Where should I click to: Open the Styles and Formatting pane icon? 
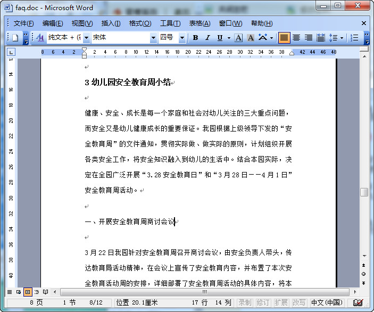40,38
